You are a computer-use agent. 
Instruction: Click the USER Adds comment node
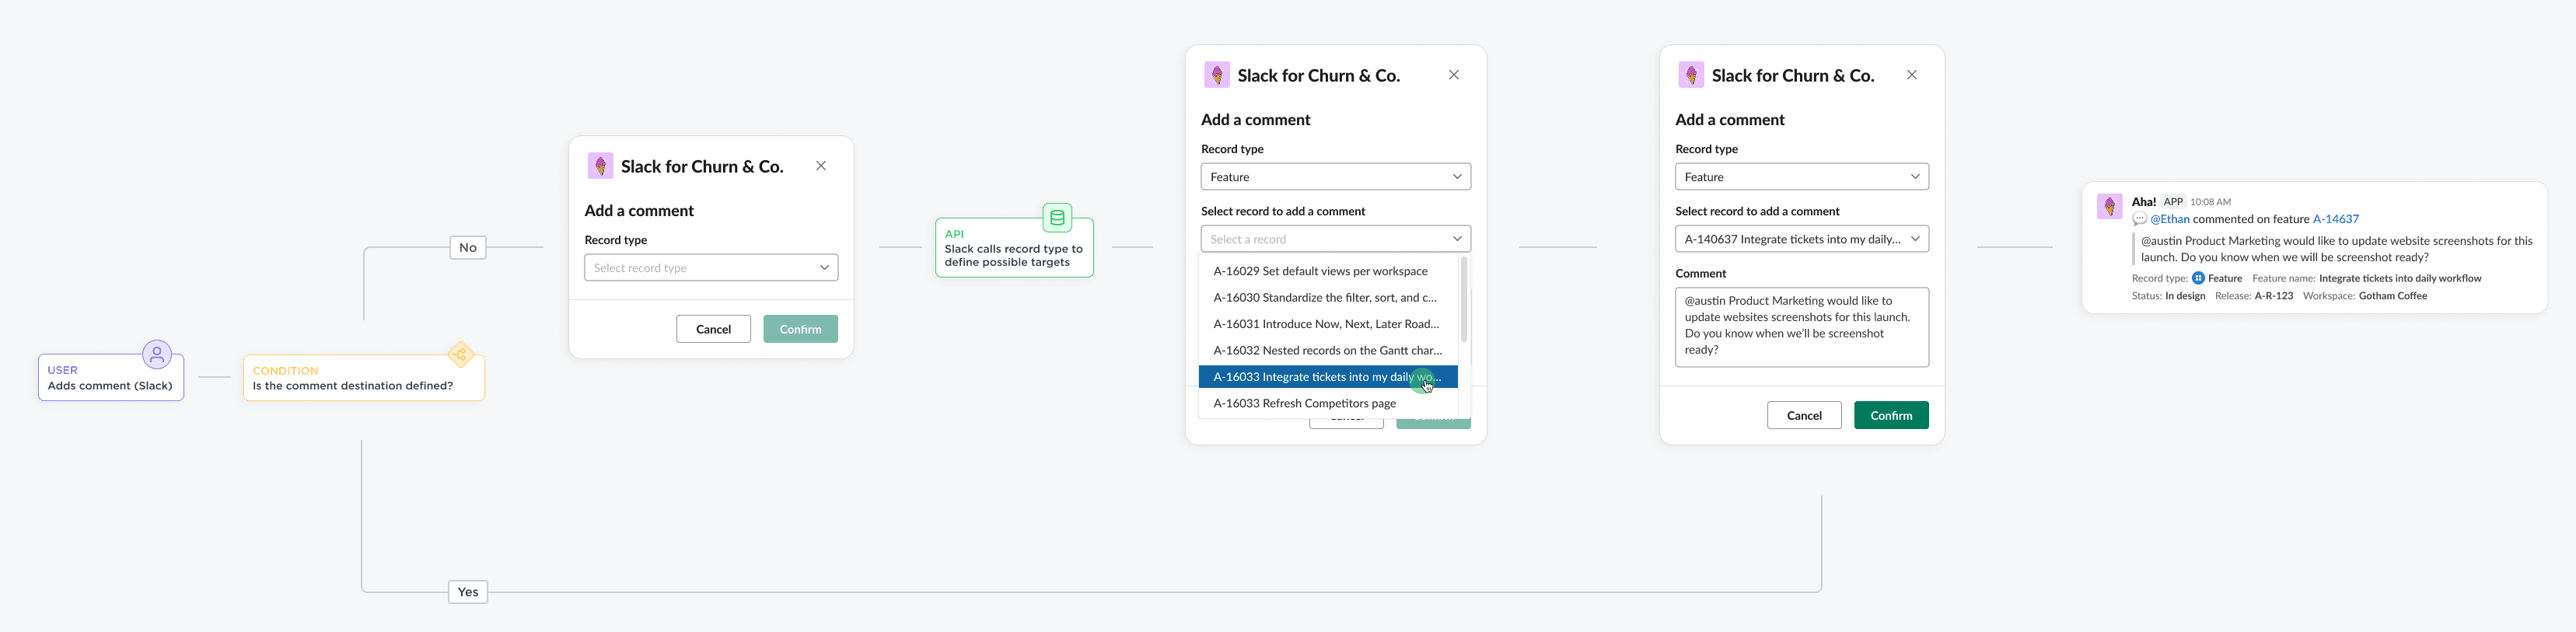pyautogui.click(x=111, y=378)
